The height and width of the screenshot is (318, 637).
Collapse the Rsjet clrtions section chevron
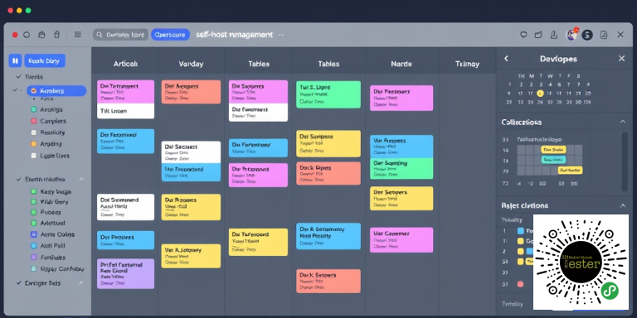click(622, 205)
